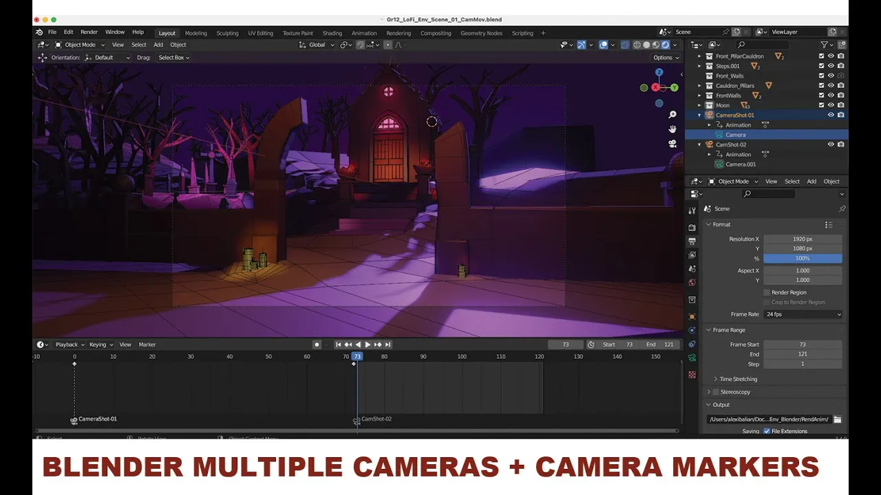Viewport: 881px width, 495px height.
Task: Jump to previous keyframe button
Action: [x=348, y=344]
